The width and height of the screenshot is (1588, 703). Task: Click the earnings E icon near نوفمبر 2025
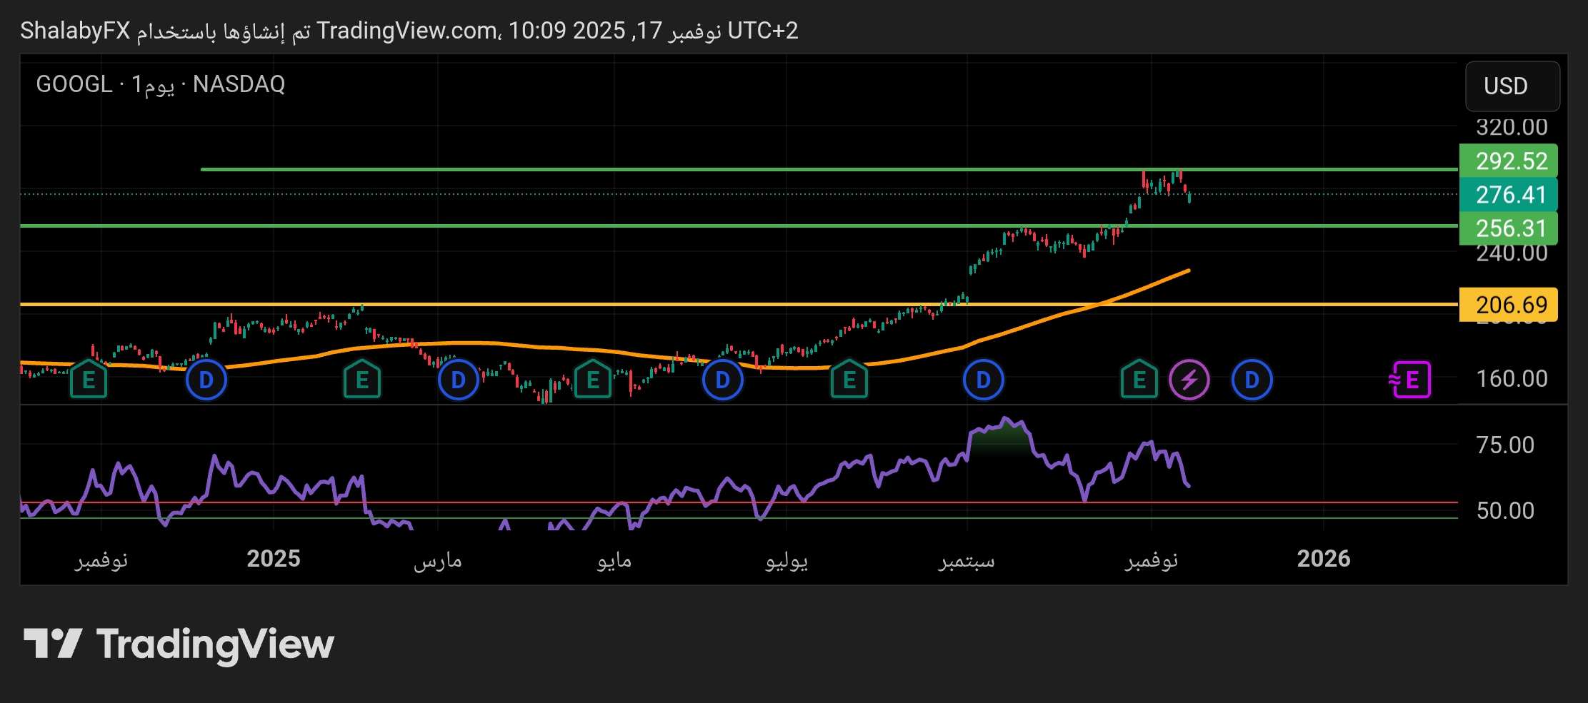pyautogui.click(x=1139, y=380)
